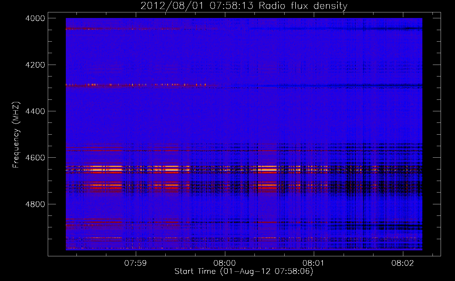Click the 4800 frequency tick label
This screenshot has width=455, height=281.
[x=35, y=204]
